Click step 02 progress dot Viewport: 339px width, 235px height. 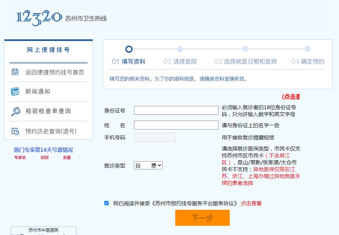[x=180, y=49]
